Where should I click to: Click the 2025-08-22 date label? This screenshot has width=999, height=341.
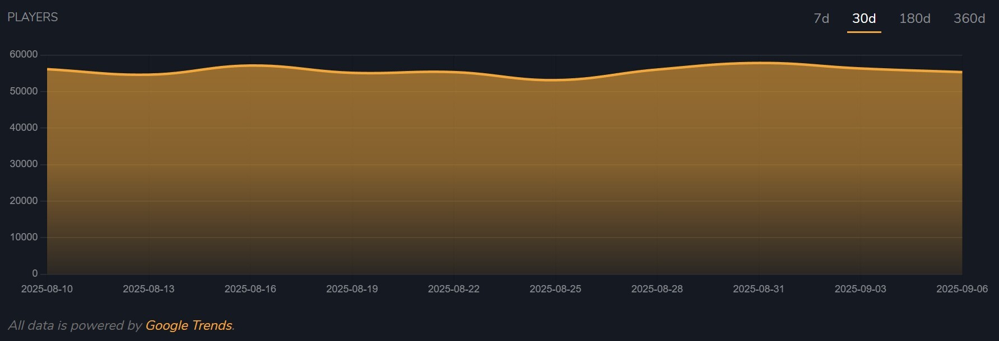(454, 289)
